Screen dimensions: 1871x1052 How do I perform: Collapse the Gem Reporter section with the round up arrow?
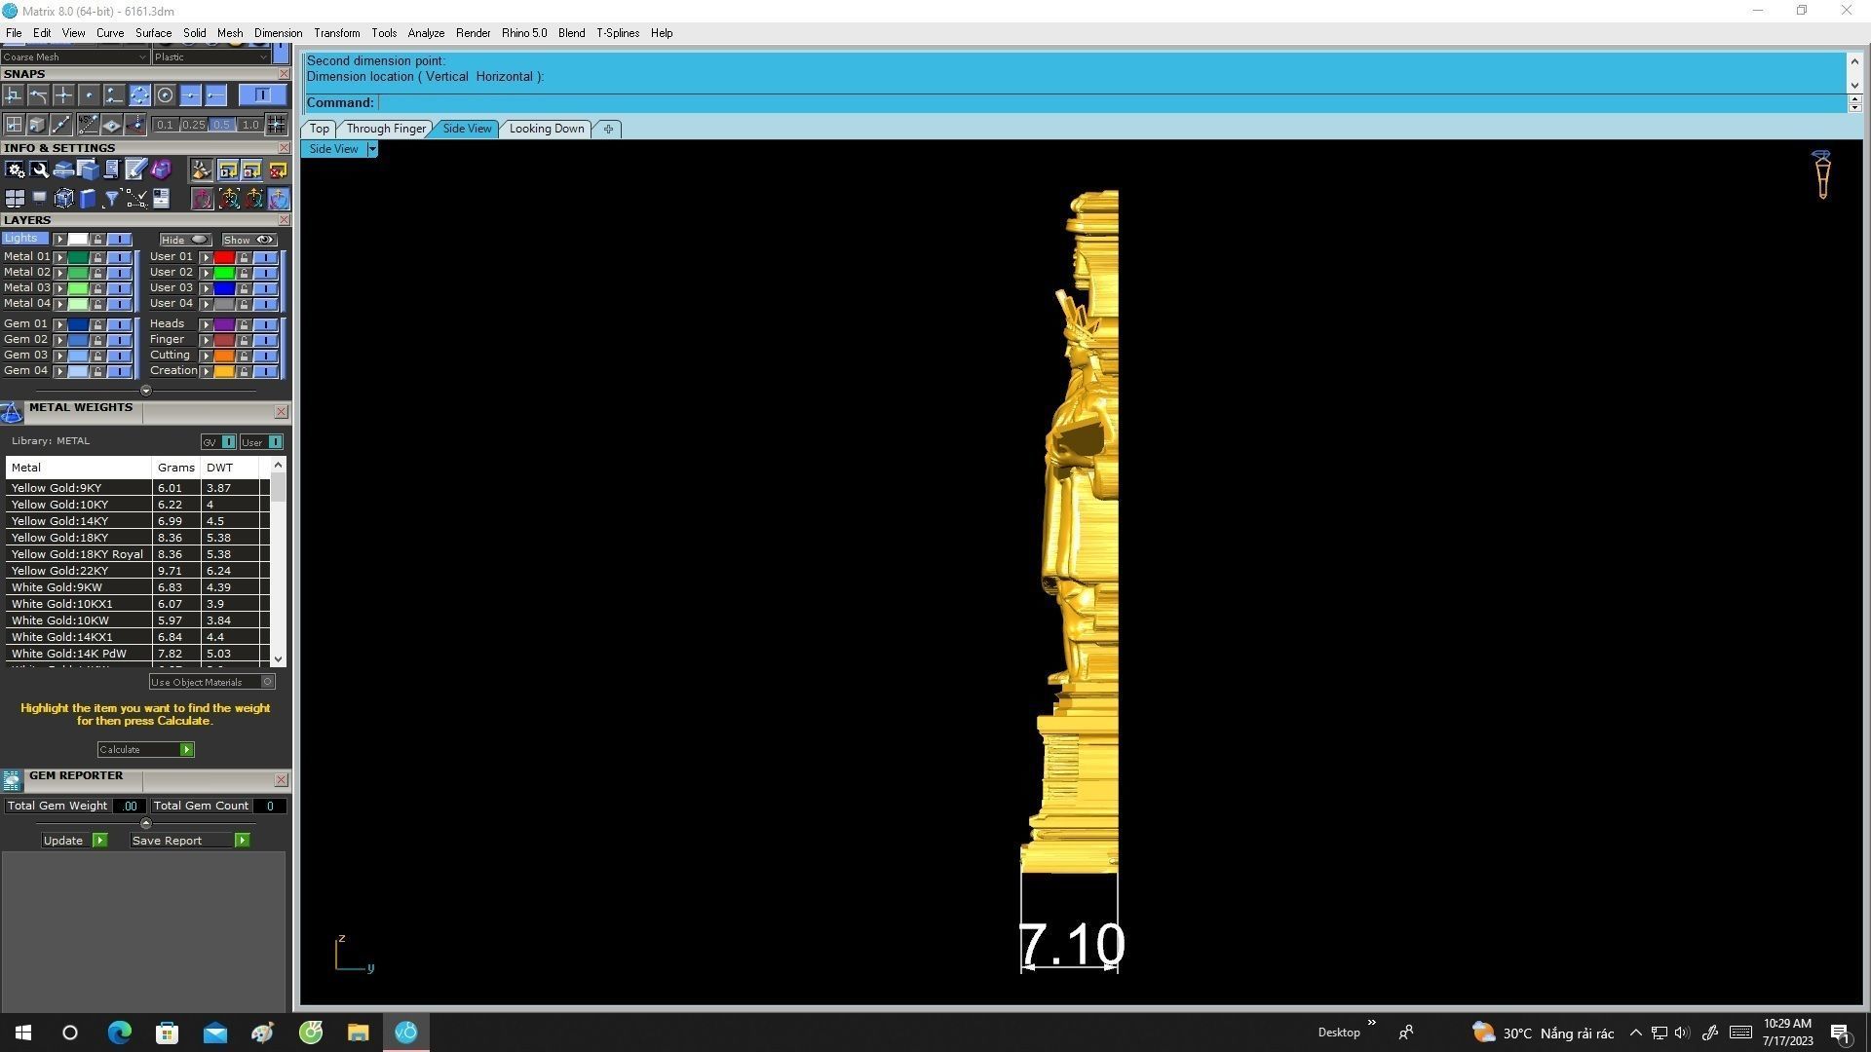pyautogui.click(x=146, y=823)
